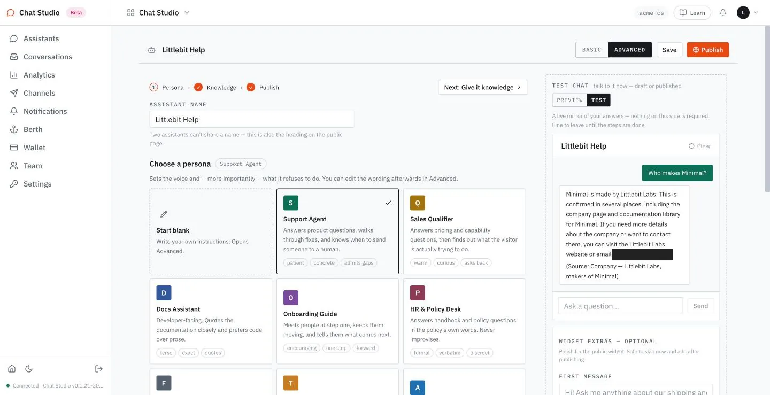Image resolution: width=770 pixels, height=395 pixels.
Task: Open the acme-cs workspace selector
Action: tap(651, 13)
